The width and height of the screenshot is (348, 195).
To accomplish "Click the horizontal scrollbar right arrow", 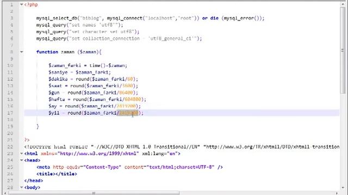I will tap(337, 193).
